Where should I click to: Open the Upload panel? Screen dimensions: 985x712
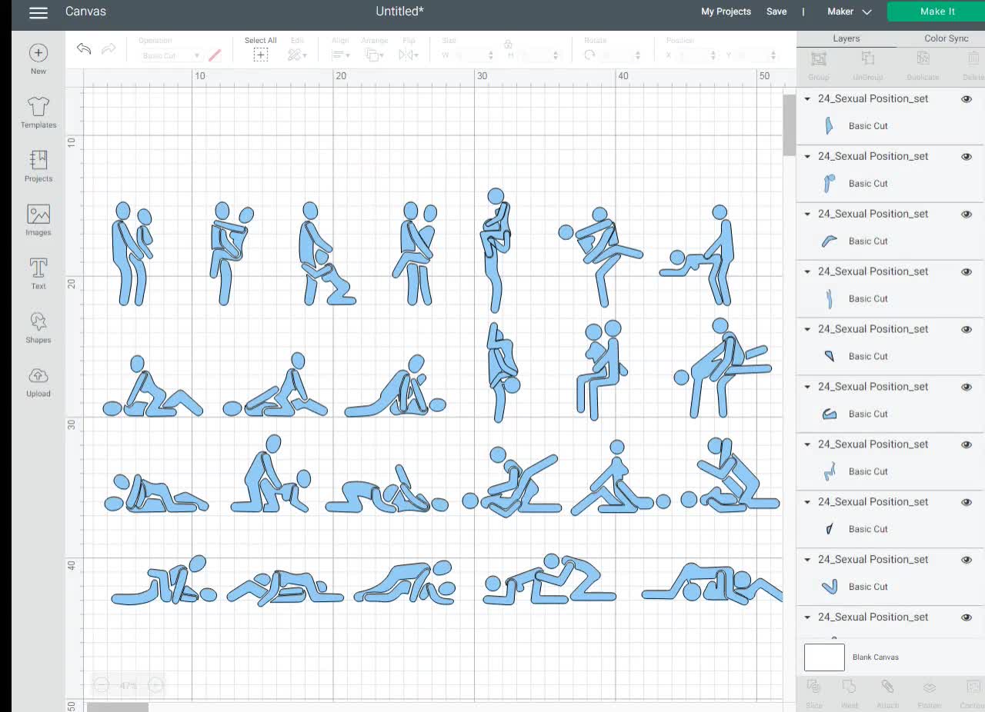pyautogui.click(x=38, y=381)
